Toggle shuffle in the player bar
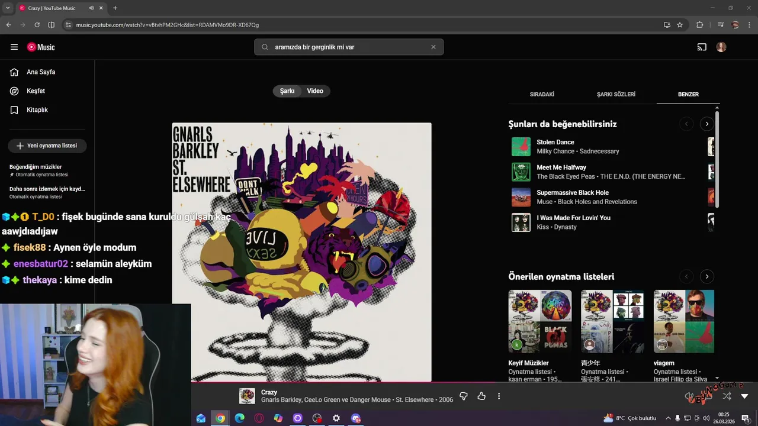 tap(727, 396)
